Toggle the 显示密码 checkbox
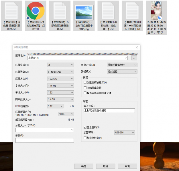The image size is (179, 171). (85, 127)
